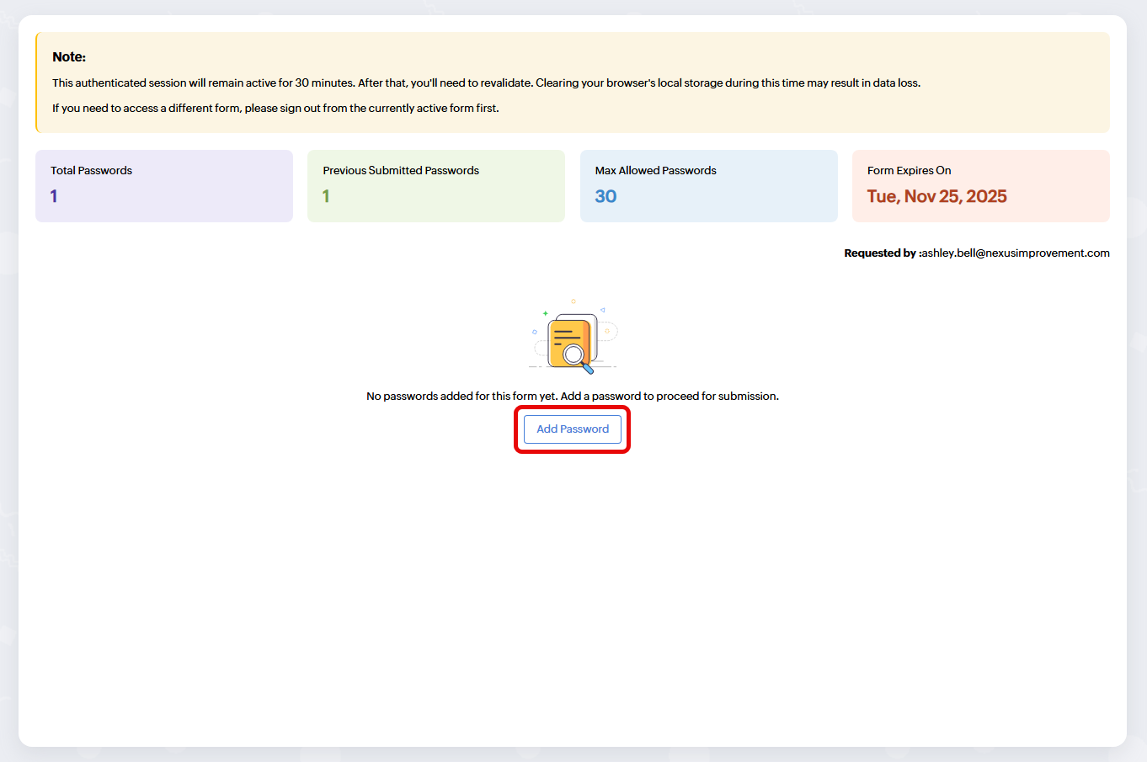Click the Requested by label
The height and width of the screenshot is (762, 1147).
[880, 253]
